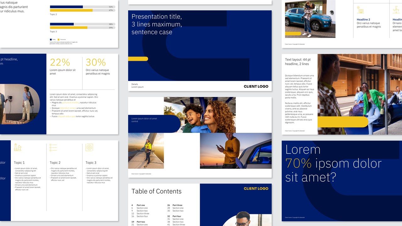Click the yellow 70% text on quote slide
Image resolution: width=402 pixels, height=226 pixels.
point(298,164)
